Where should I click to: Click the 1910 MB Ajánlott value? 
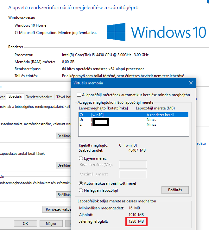click(x=136, y=215)
